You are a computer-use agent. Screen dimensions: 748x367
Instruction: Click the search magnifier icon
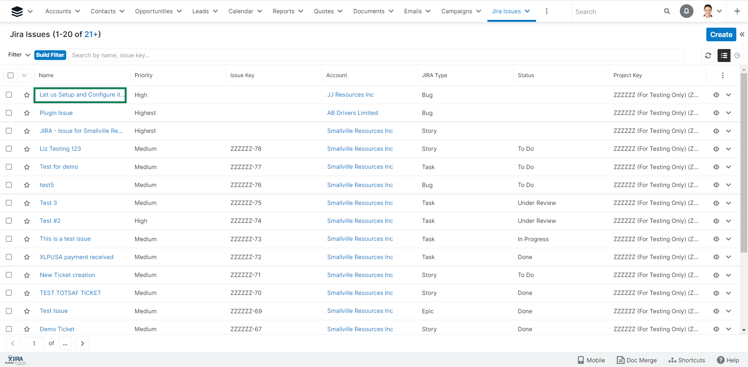click(x=667, y=11)
